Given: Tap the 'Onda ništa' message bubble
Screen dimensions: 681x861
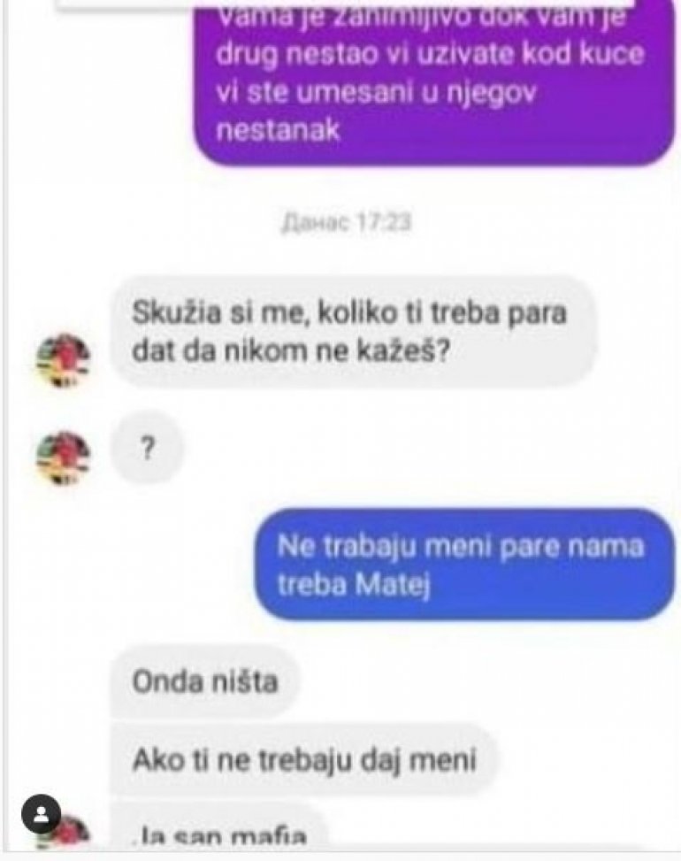Looking at the screenshot, I should (205, 682).
